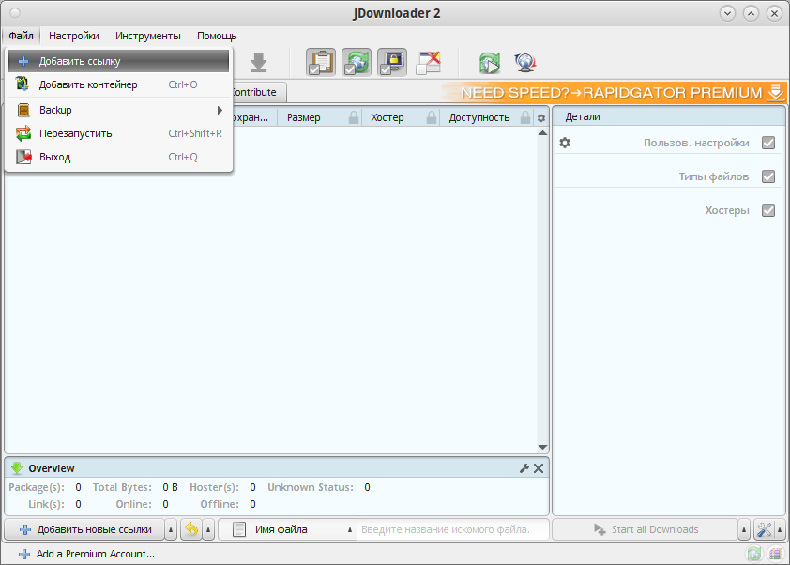Image resolution: width=790 pixels, height=565 pixels.
Task: Click the download icon on Rapidgator banner
Action: pyautogui.click(x=776, y=92)
